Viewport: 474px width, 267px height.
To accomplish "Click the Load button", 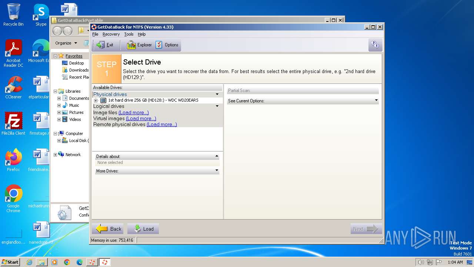I will 143,229.
